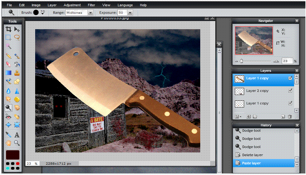Choose the Eraser tool

(8, 64)
